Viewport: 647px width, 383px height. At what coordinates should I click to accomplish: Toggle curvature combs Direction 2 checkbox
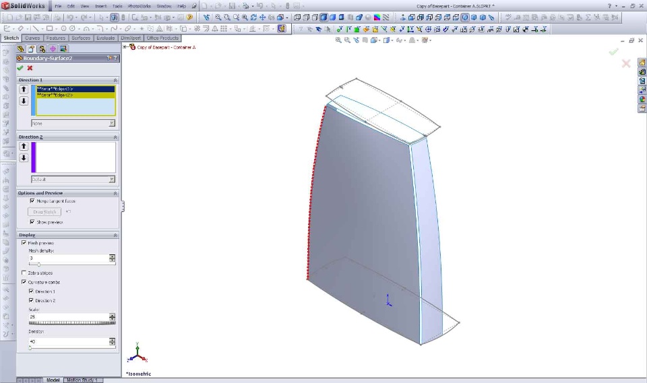point(32,300)
